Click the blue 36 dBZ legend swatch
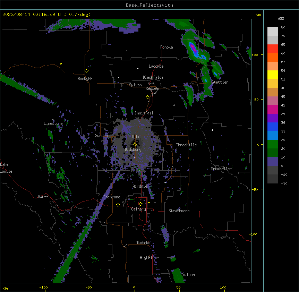Screen dimensions: 299x292 pos(273,127)
